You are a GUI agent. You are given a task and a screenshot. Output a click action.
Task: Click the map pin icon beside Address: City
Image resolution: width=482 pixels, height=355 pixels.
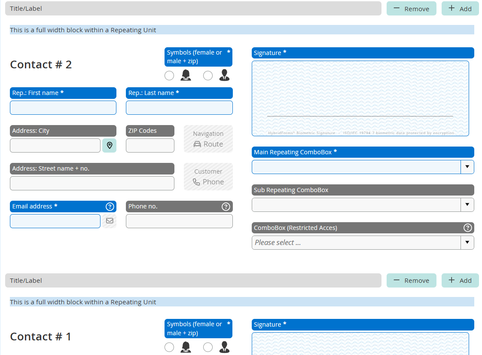pyautogui.click(x=109, y=145)
